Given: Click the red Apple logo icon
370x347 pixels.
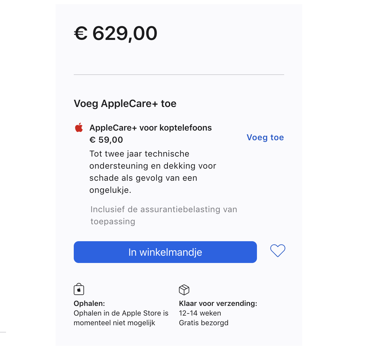Looking at the screenshot, I should (79, 128).
